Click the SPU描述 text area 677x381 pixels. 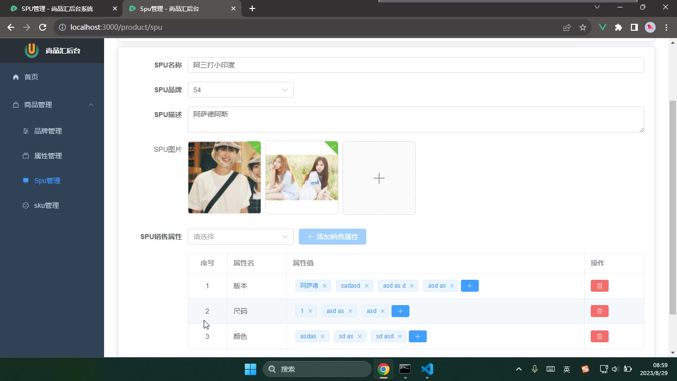[416, 120]
